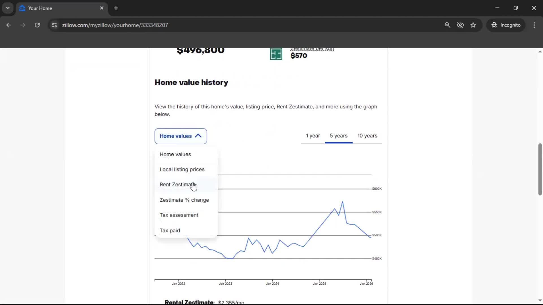Open a new browser tab
The image size is (543, 305).
[116, 8]
